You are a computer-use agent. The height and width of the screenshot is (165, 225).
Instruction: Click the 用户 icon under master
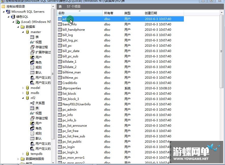click(x=32, y=57)
